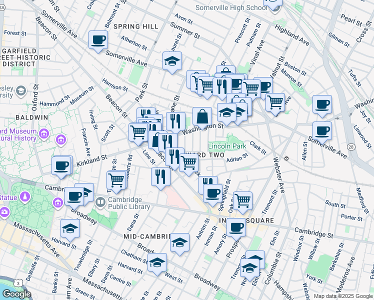
Task: Click the cafe marker near Forest St
Action: click(x=98, y=41)
